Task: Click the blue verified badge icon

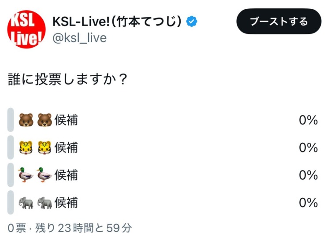Action: (x=192, y=21)
